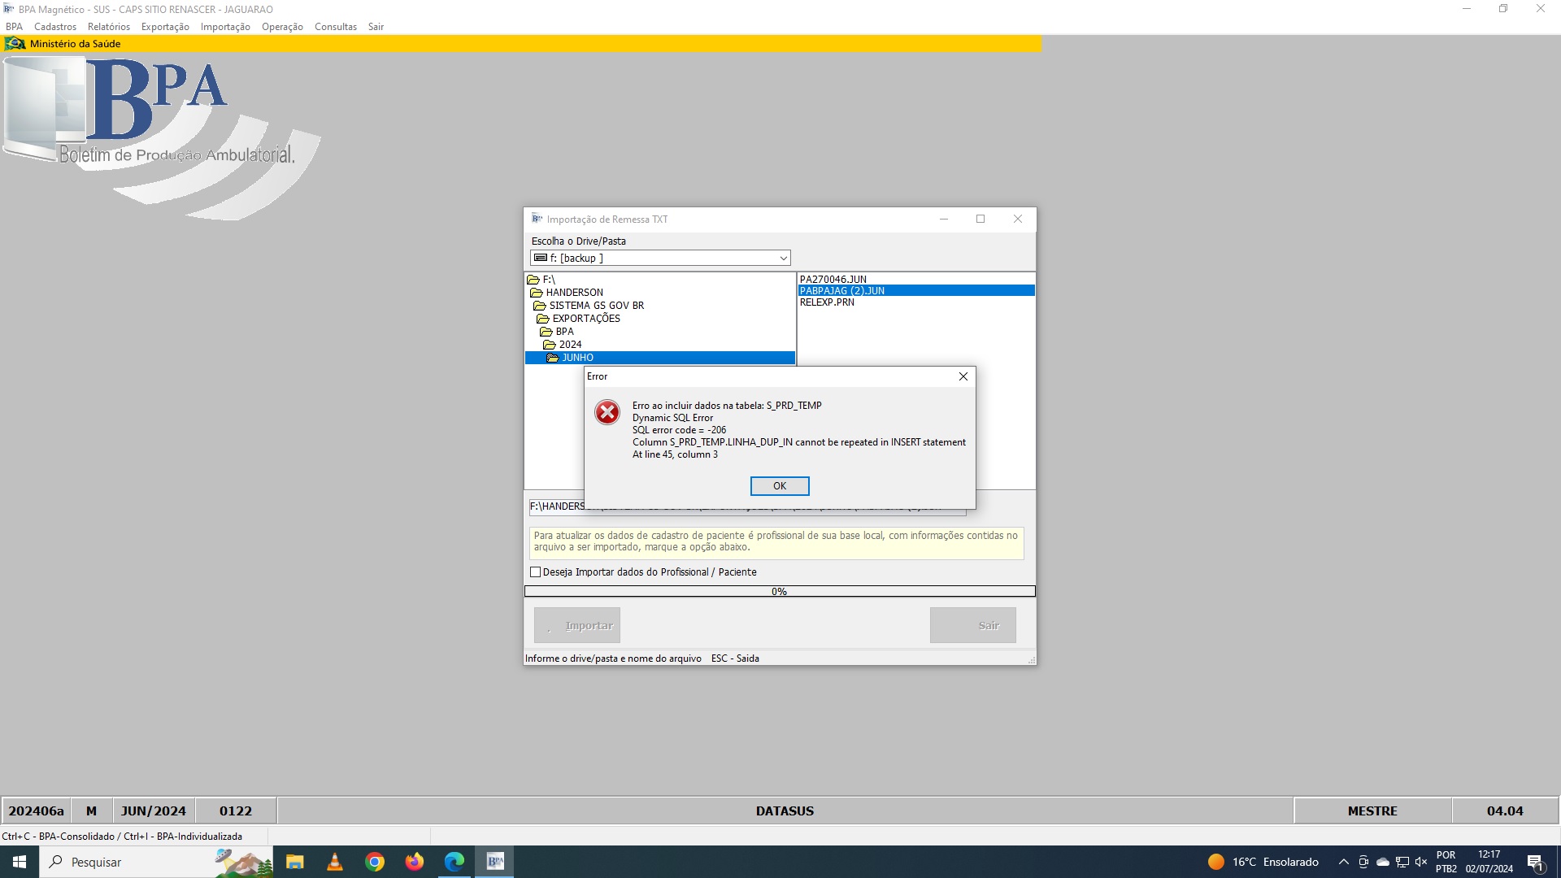Confirm the error with OK button
Viewport: 1561px width, 878px height.
780,486
